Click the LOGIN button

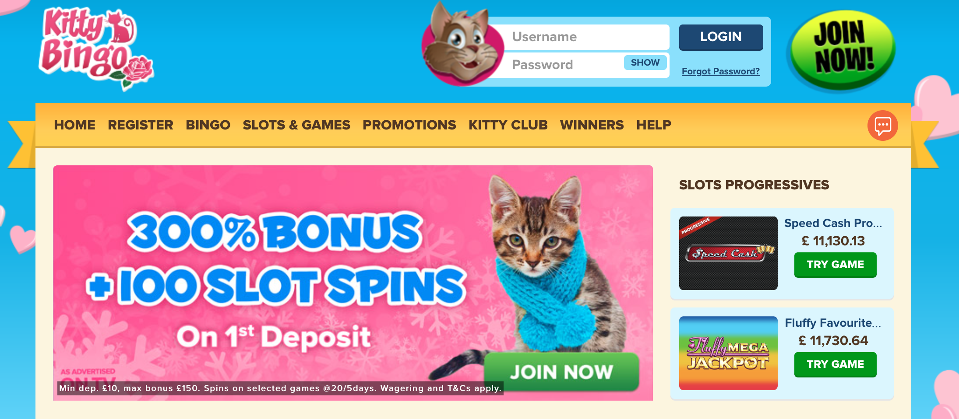click(x=721, y=37)
